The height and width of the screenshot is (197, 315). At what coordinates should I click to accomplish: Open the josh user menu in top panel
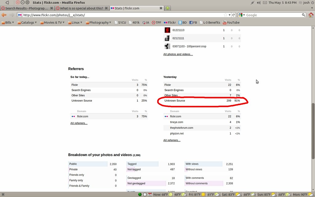[304, 2]
